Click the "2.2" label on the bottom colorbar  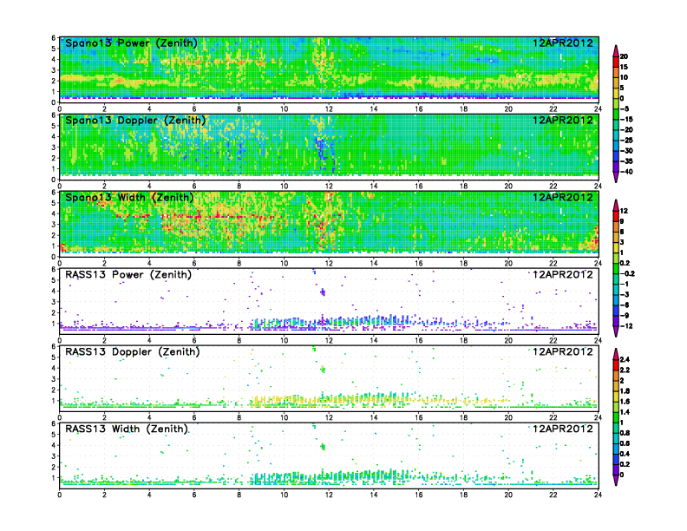[625, 370]
